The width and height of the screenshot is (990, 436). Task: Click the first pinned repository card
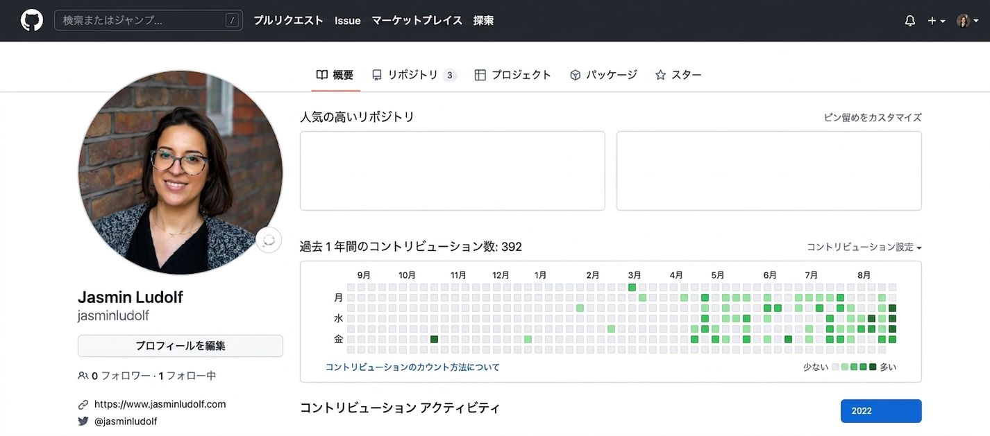453,171
